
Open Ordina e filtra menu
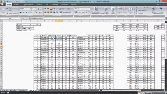click(x=154, y=11)
